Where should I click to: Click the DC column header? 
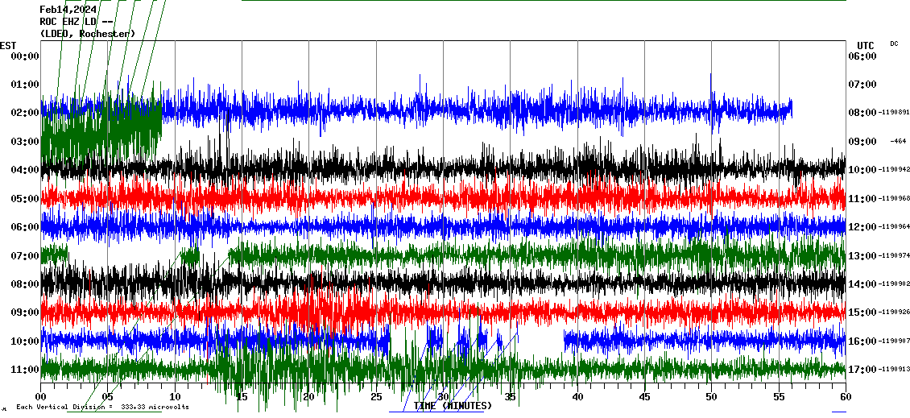894,43
